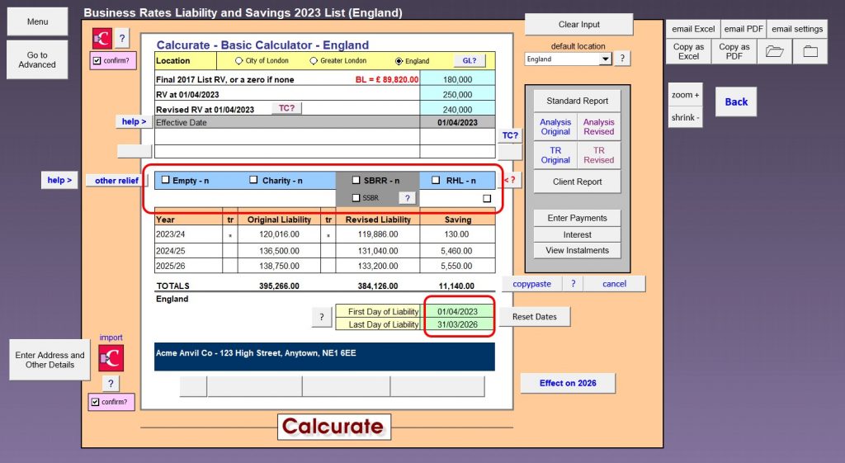Click the question mark next to SSBR
The height and width of the screenshot is (463, 845).
(406, 198)
